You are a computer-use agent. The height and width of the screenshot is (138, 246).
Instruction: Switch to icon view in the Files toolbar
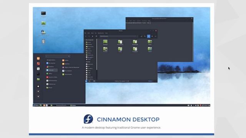point(149,36)
